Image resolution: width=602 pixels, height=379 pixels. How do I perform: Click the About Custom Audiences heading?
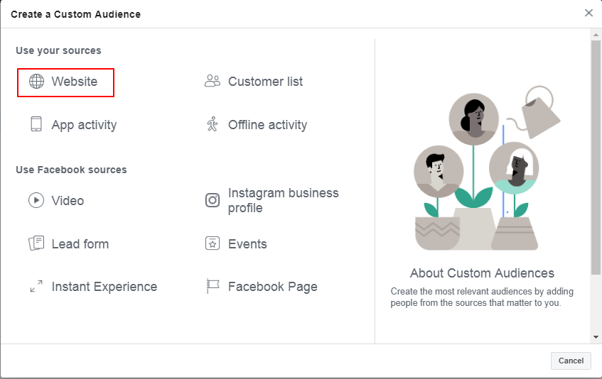[482, 273]
